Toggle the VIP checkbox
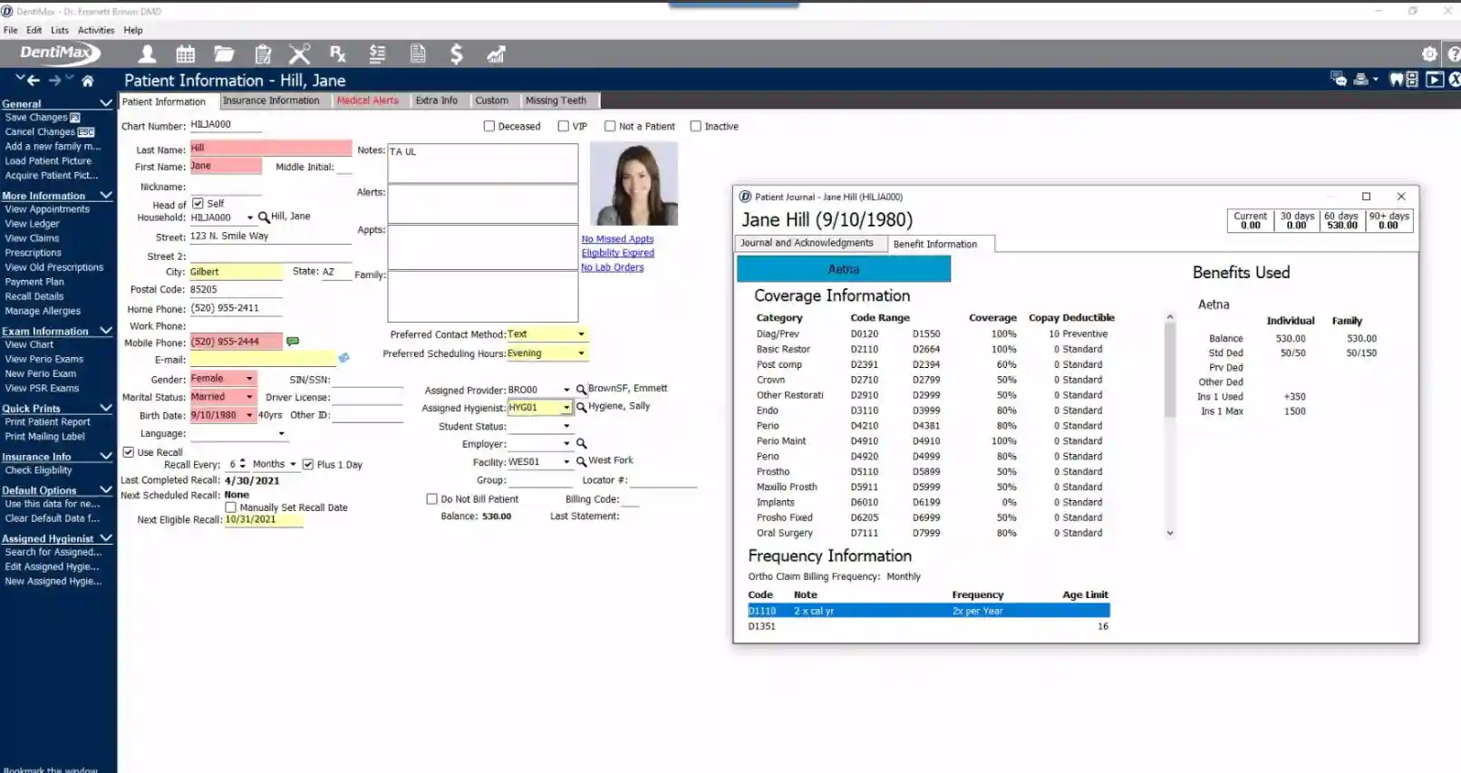 point(564,126)
